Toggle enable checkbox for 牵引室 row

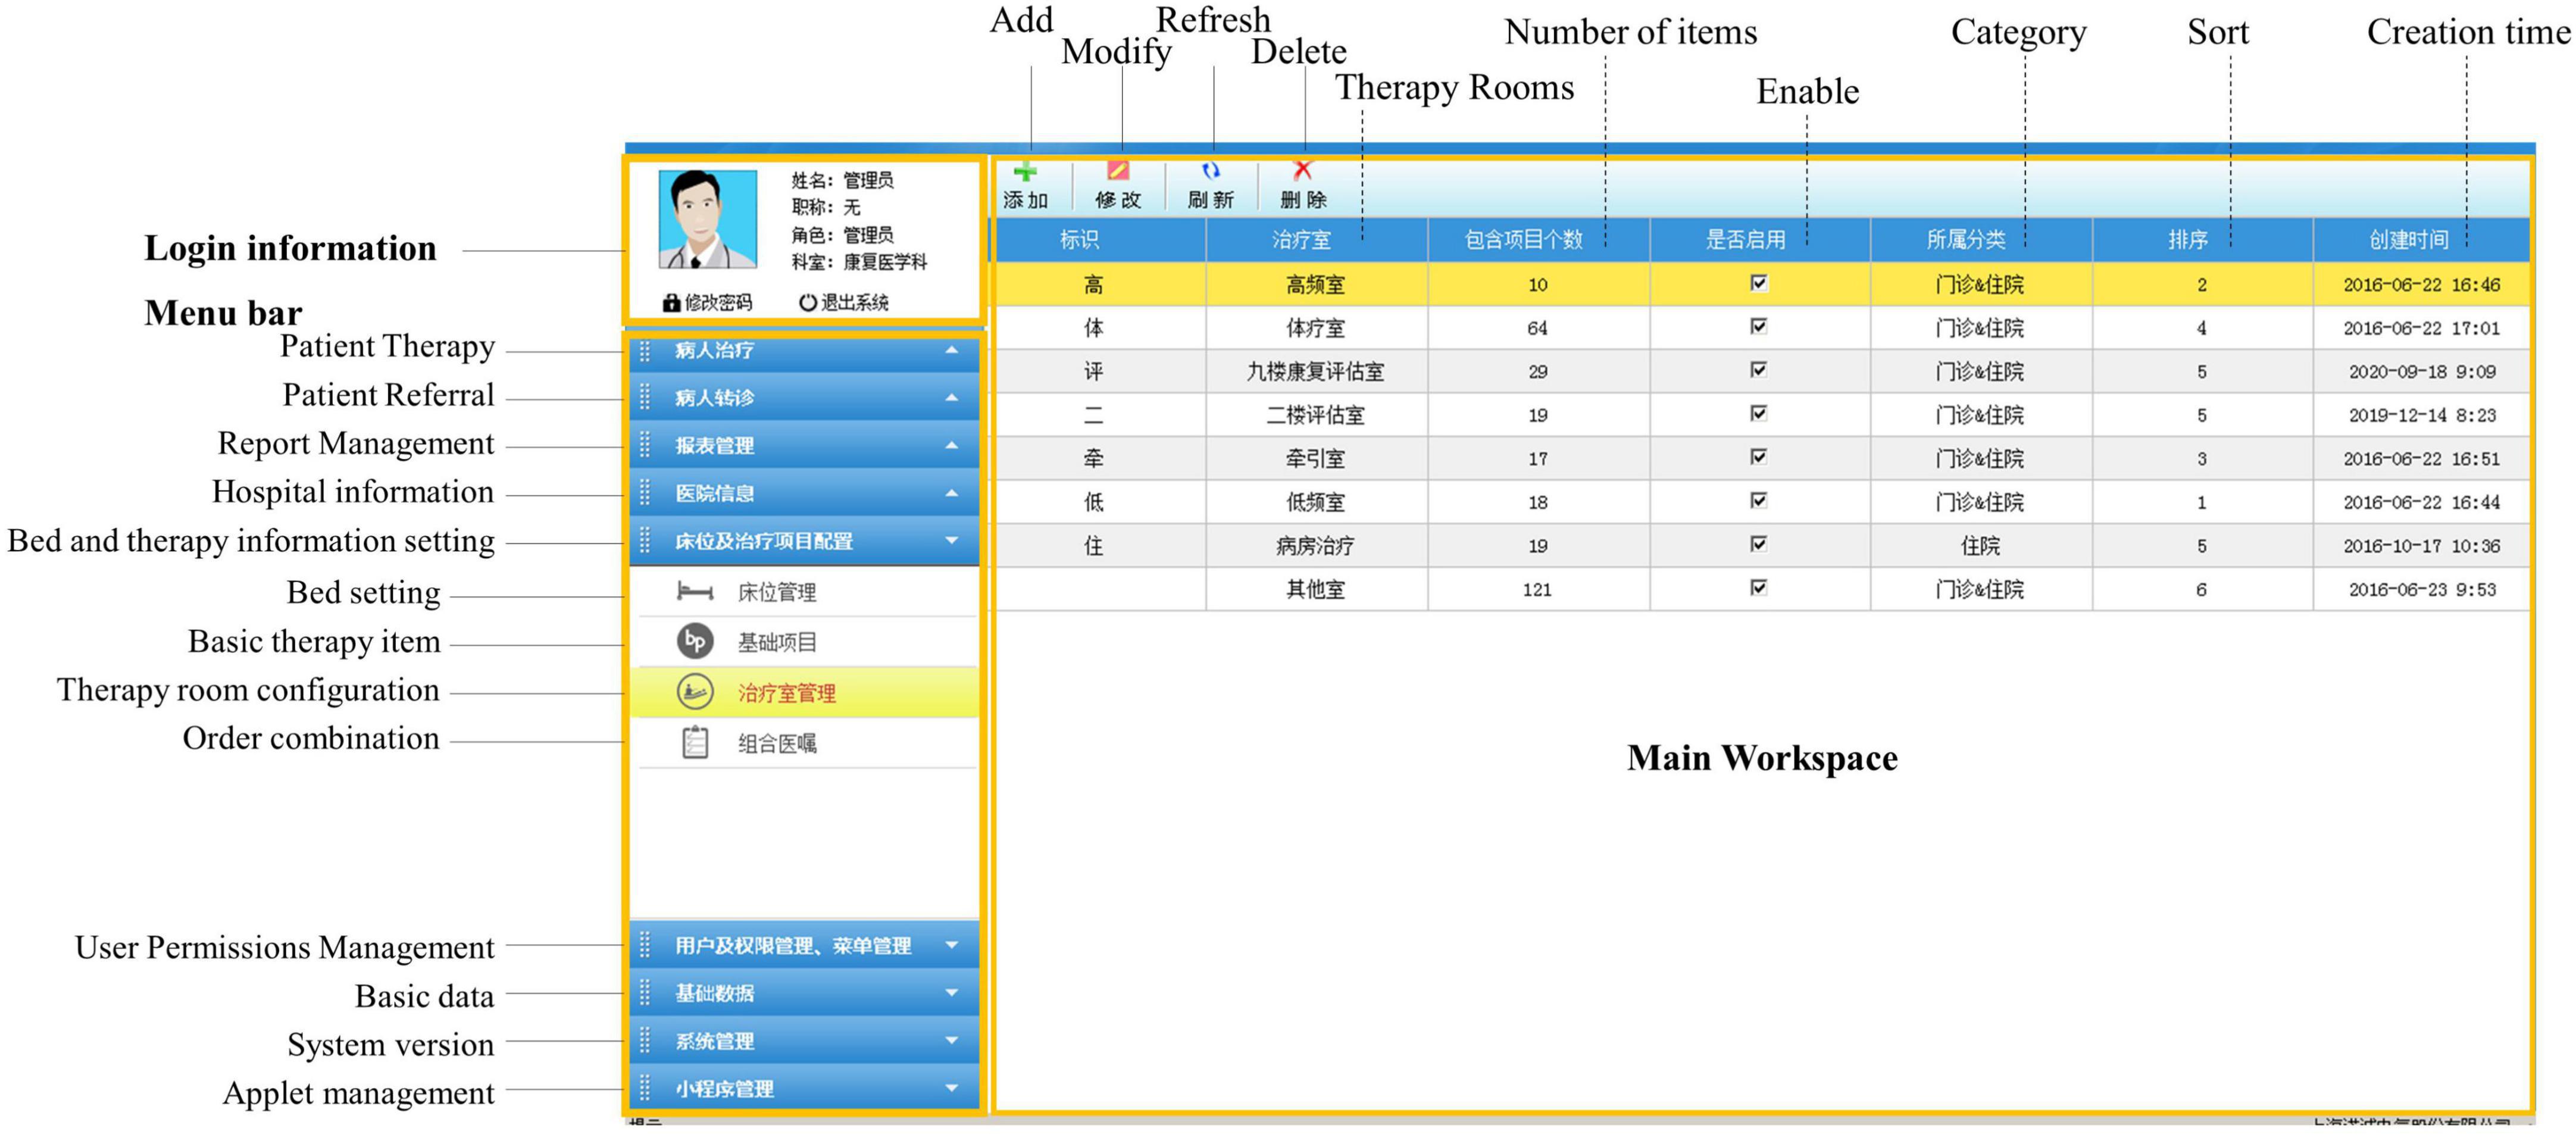[x=1759, y=457]
